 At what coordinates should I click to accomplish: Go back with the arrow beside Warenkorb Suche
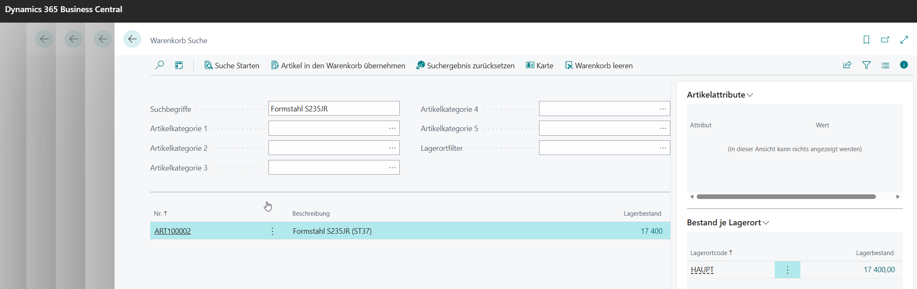point(132,39)
